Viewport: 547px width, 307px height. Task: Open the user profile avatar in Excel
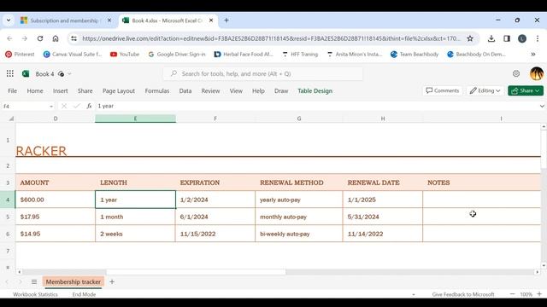pos(537,73)
